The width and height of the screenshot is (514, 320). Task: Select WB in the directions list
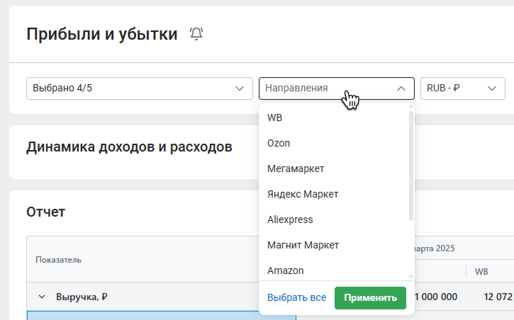(334, 118)
